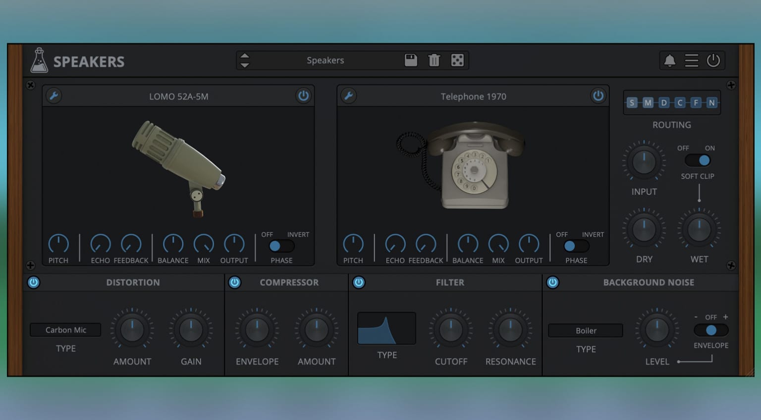The image size is (761, 420).
Task: Select the F routing block
Action: coord(696,103)
